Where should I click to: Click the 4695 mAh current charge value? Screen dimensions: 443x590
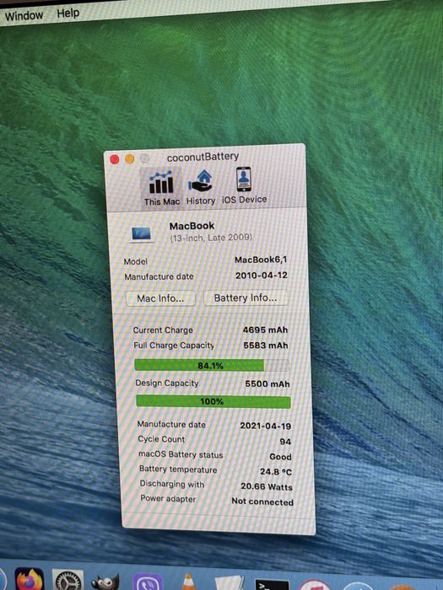pyautogui.click(x=265, y=330)
